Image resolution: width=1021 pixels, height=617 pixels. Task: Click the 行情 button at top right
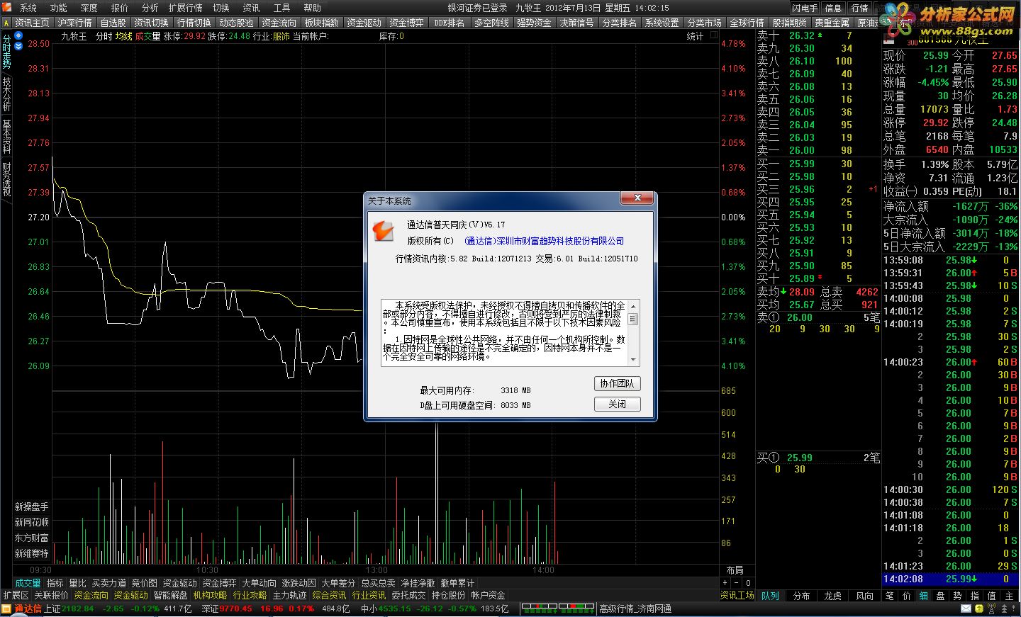859,8
